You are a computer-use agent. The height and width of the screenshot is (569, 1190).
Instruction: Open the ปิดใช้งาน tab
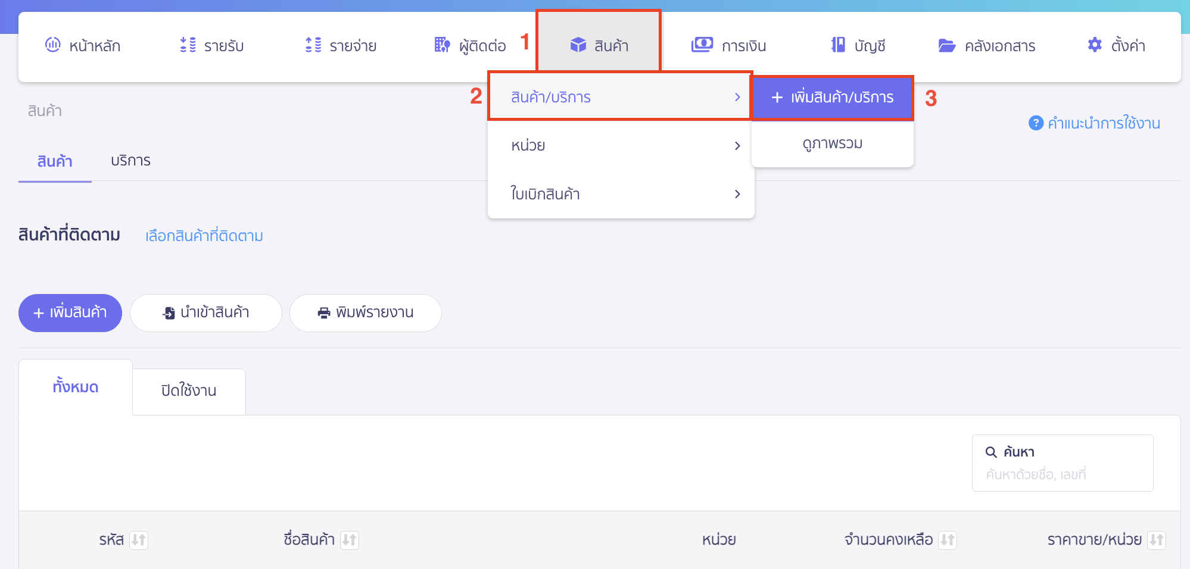(189, 391)
